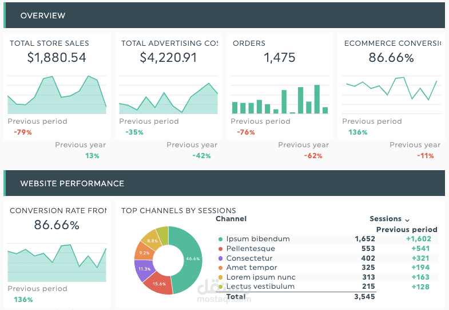Click the Conversion Rate 86.66% figure in Website Performance

(57, 225)
